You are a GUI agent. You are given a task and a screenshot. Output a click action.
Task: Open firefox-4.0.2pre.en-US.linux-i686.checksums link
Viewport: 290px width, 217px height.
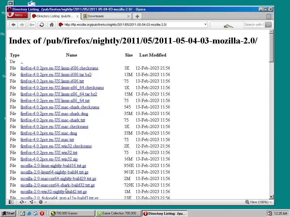click(x=59, y=68)
